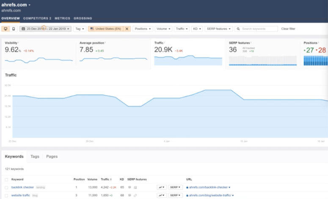Select the Pages tab
Viewport: 328px width, 199px height.
(52, 156)
